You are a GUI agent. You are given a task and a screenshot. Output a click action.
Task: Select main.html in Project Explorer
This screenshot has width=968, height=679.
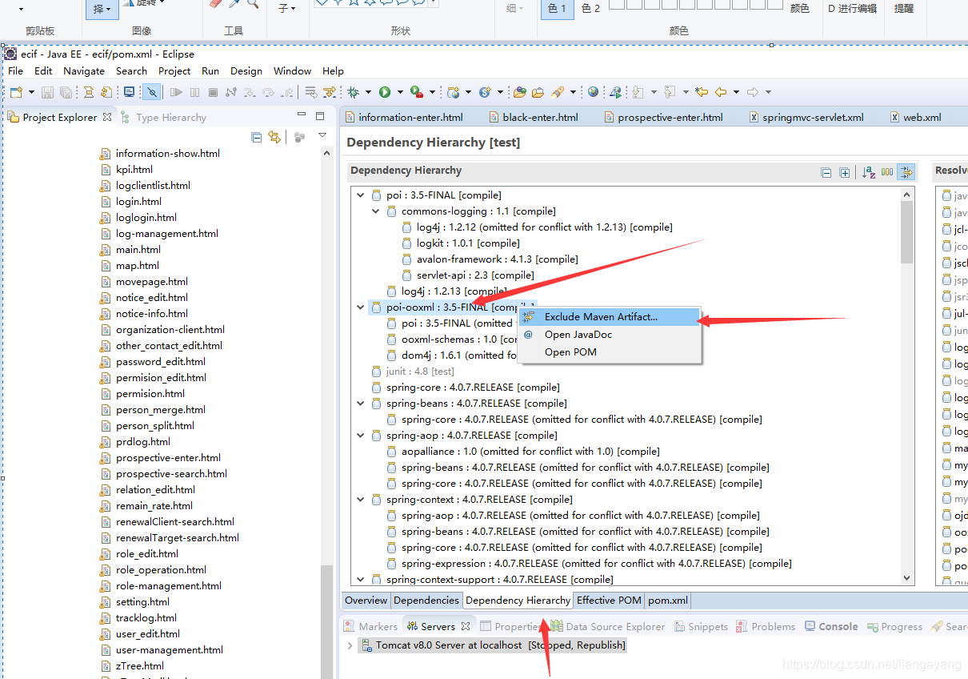pos(138,249)
